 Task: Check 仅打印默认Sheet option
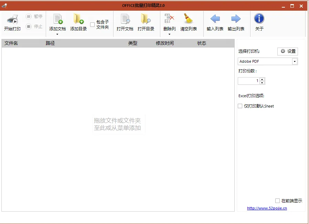tap(240, 106)
